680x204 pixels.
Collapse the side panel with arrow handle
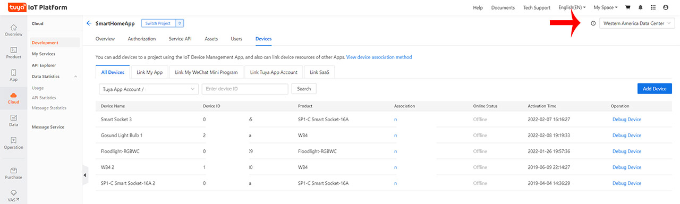(x=84, y=175)
